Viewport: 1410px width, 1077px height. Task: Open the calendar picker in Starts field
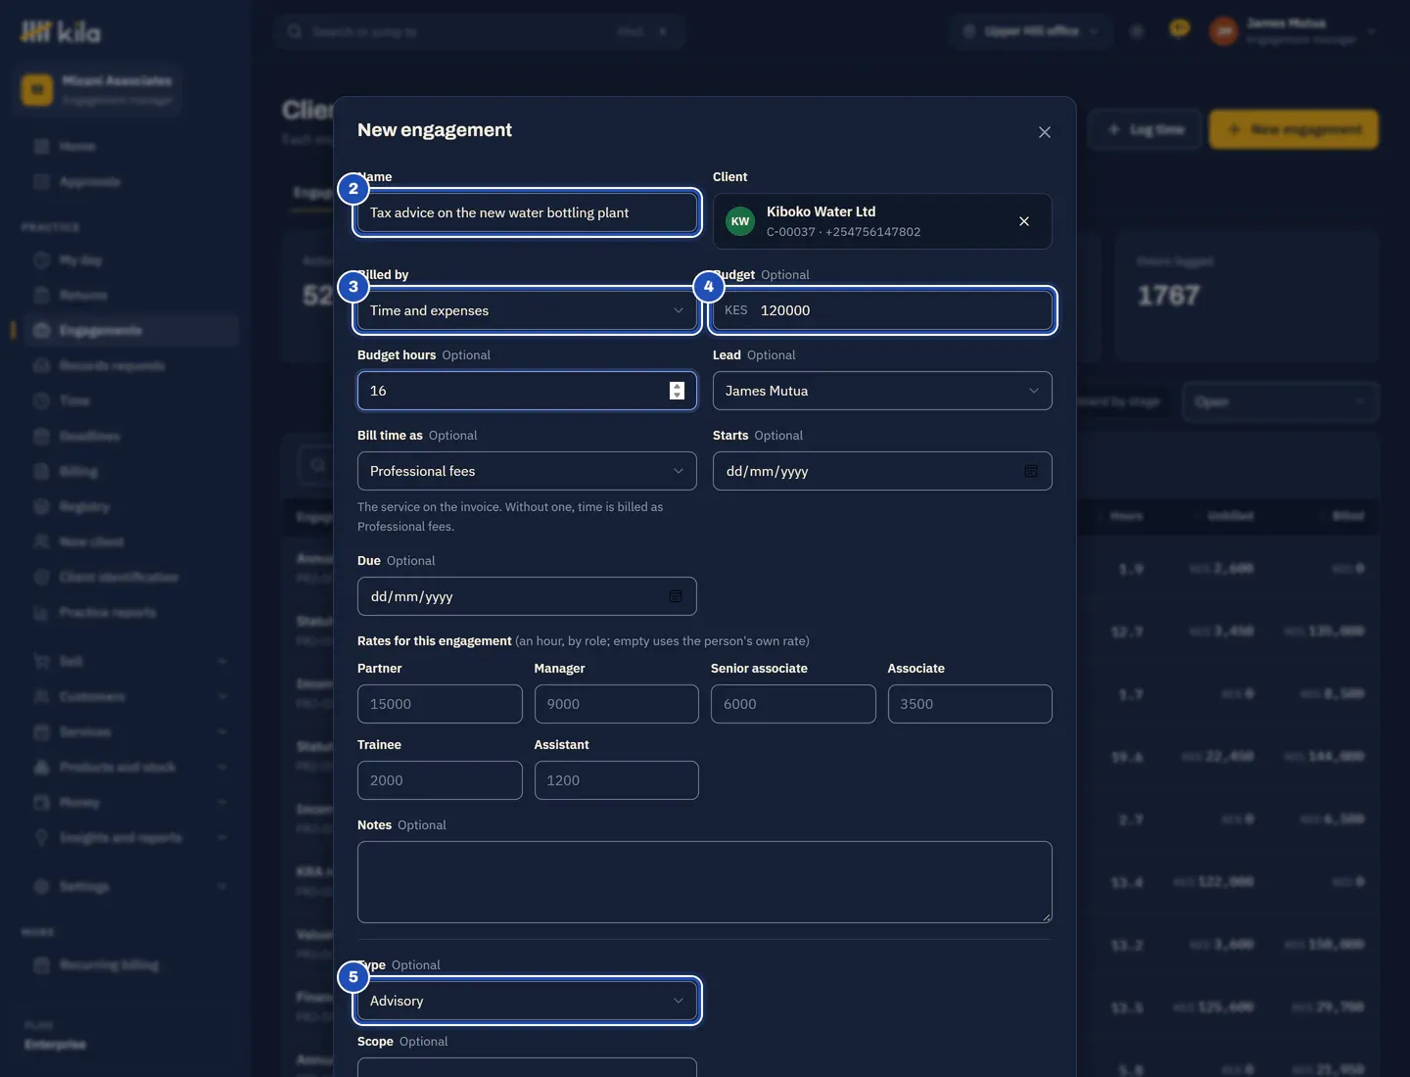tap(1031, 471)
